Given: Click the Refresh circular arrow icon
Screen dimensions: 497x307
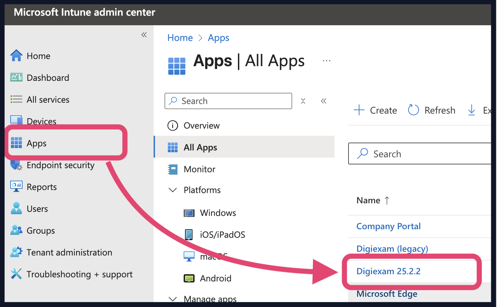Looking at the screenshot, I should pos(413,110).
